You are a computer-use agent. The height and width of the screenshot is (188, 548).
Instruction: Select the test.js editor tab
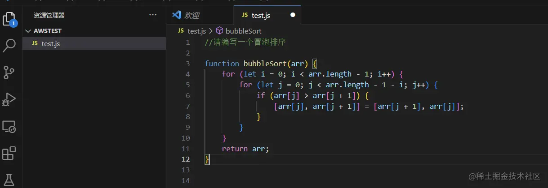coord(267,15)
